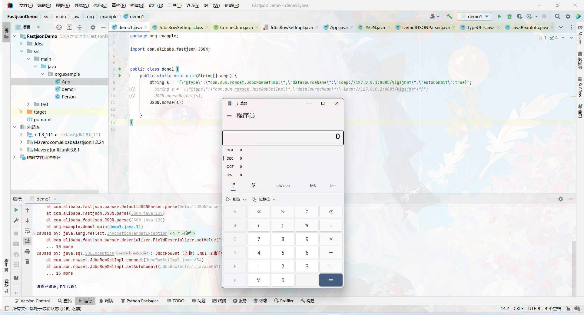
Task: Open Search Everywhere magnifier icon
Action: [x=557, y=16]
